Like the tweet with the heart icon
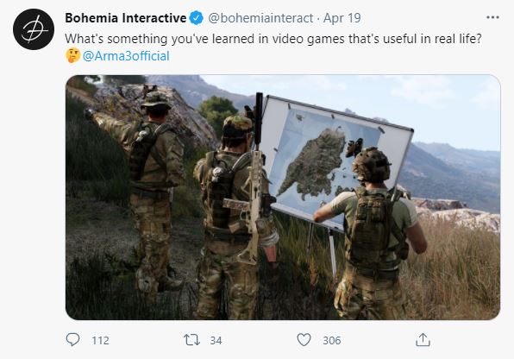The width and height of the screenshot is (514, 359). pos(304,340)
